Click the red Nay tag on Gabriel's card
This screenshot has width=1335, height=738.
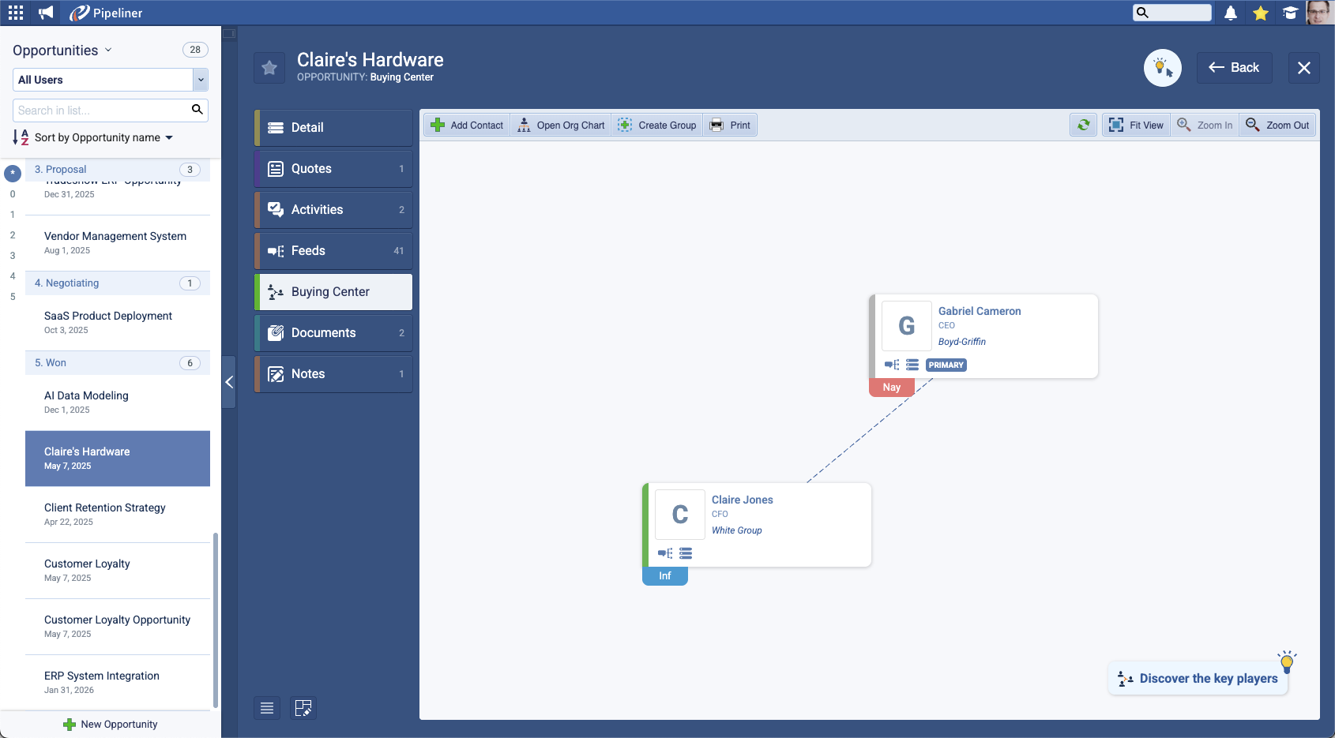click(891, 388)
